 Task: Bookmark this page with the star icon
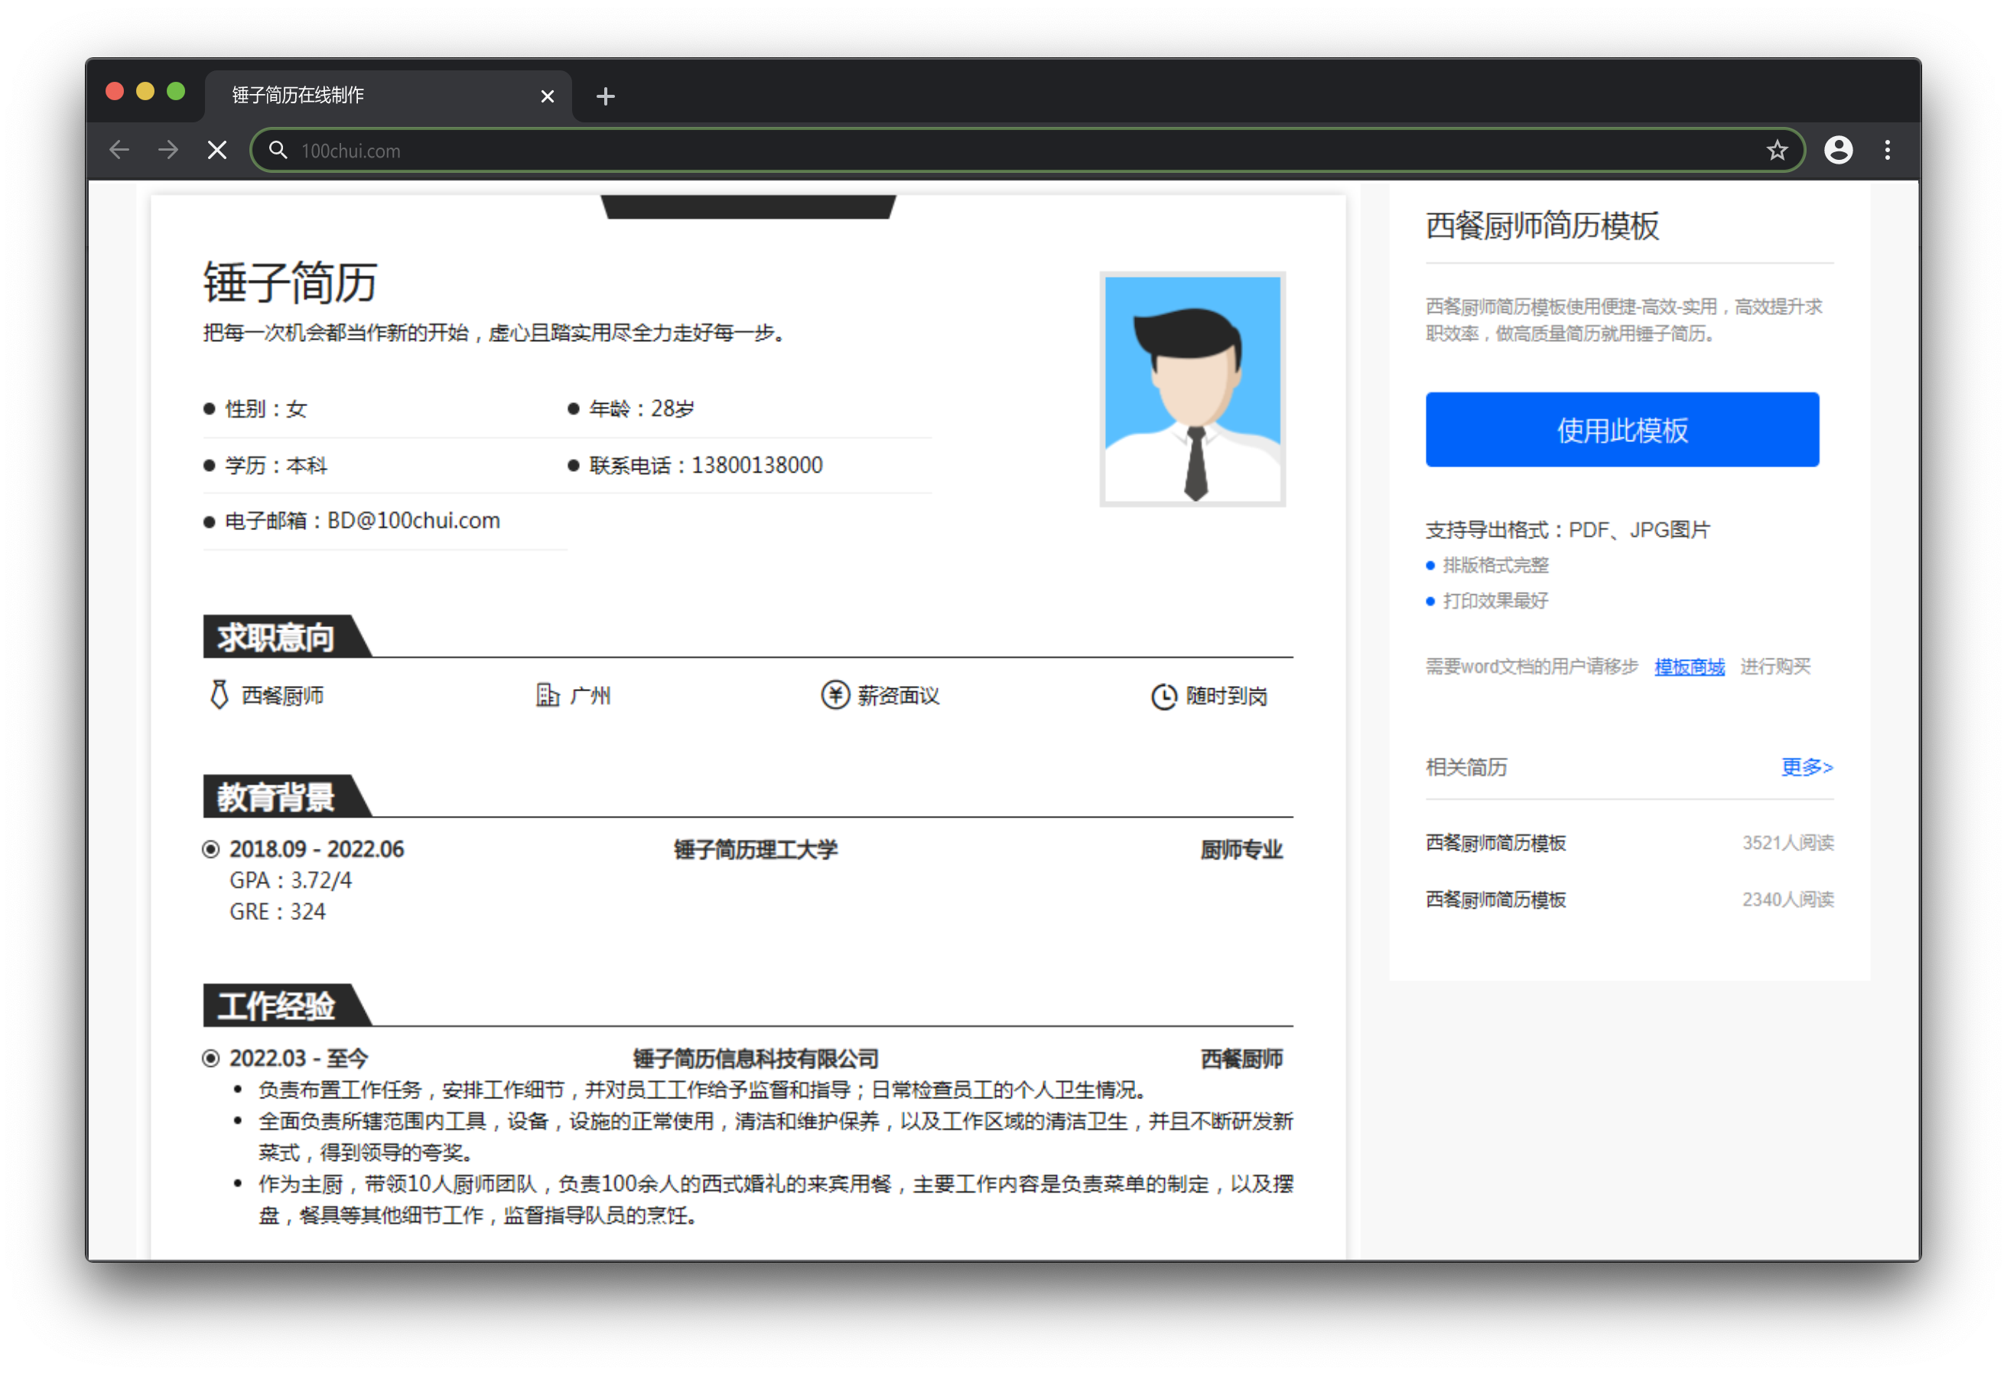pyautogui.click(x=1777, y=151)
